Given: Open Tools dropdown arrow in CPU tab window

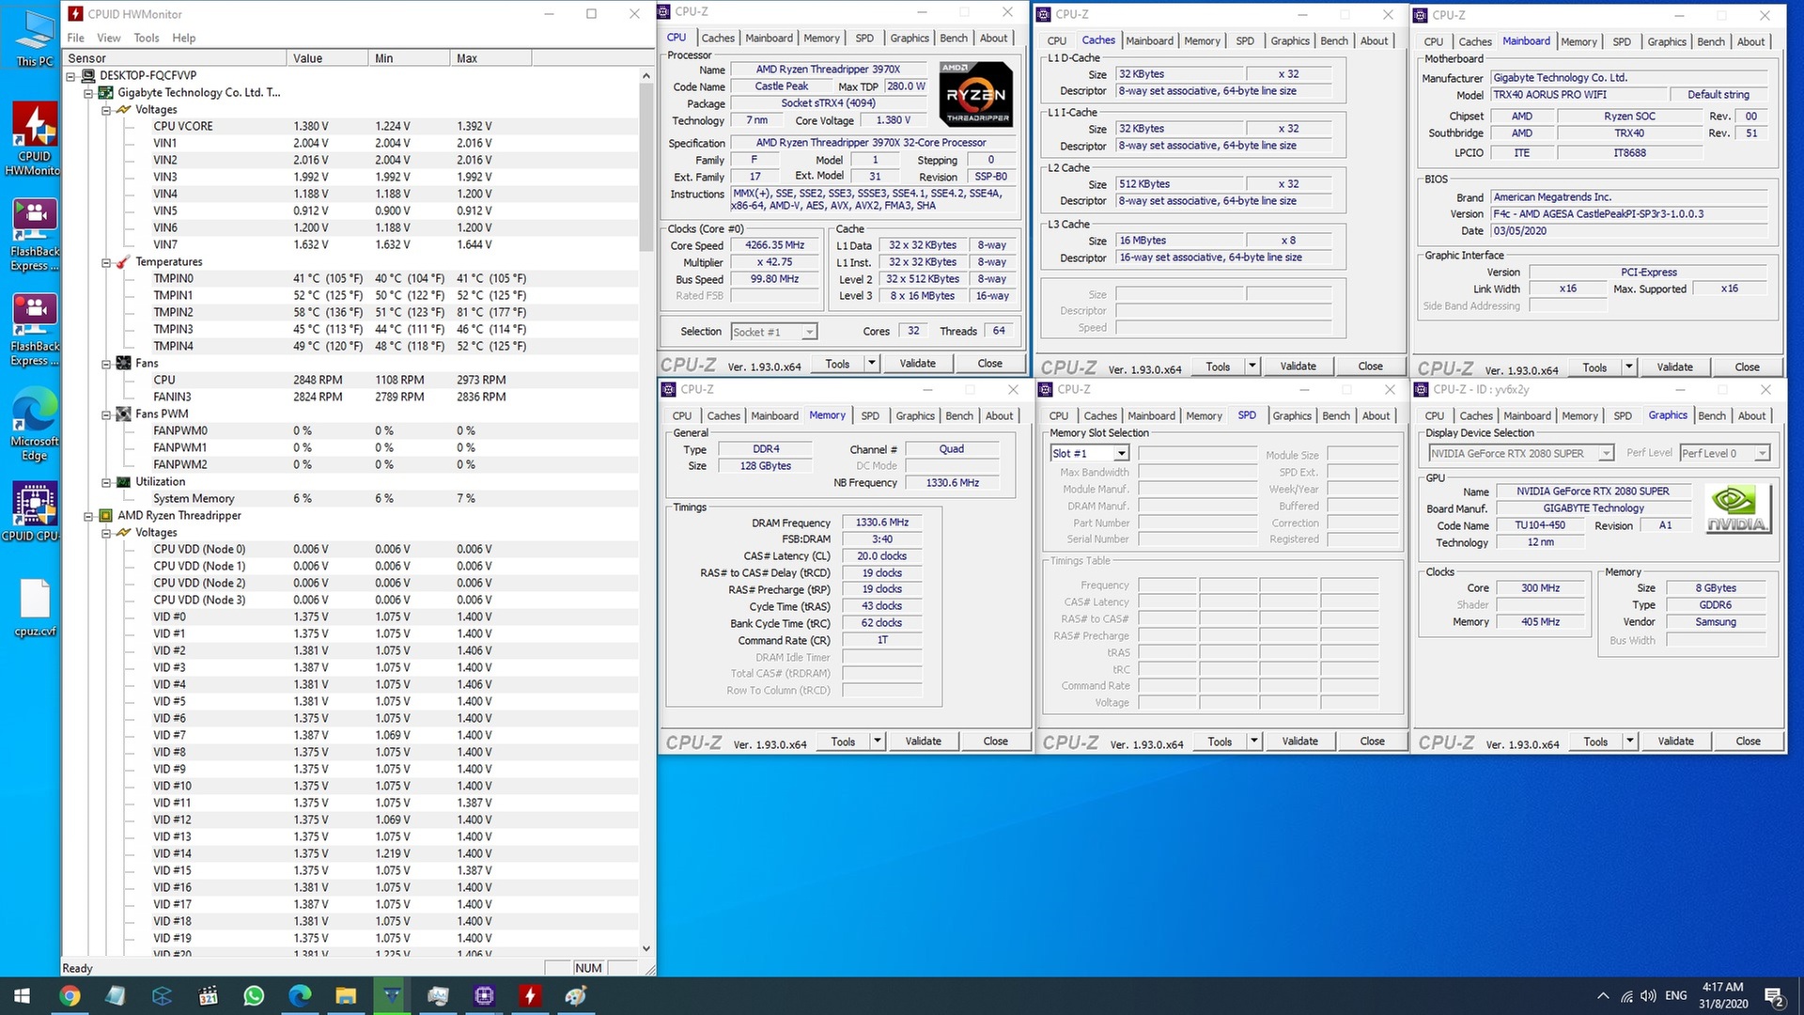Looking at the screenshot, I should click(871, 364).
